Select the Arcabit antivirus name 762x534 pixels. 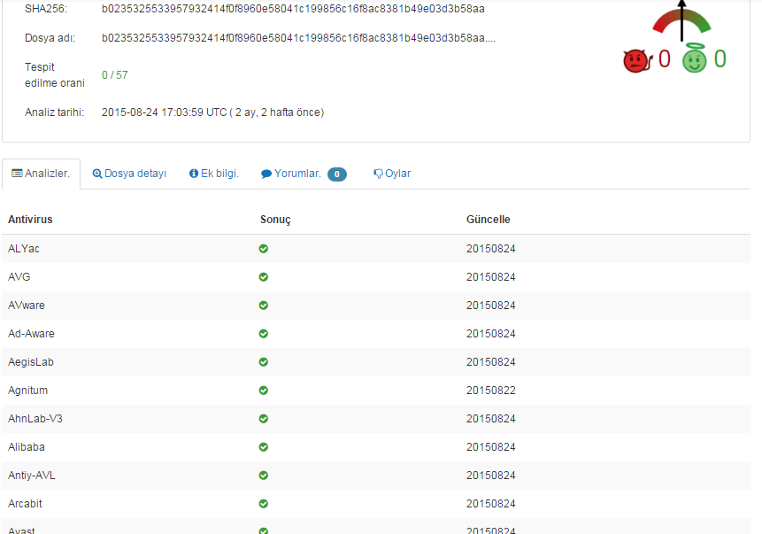click(x=25, y=504)
